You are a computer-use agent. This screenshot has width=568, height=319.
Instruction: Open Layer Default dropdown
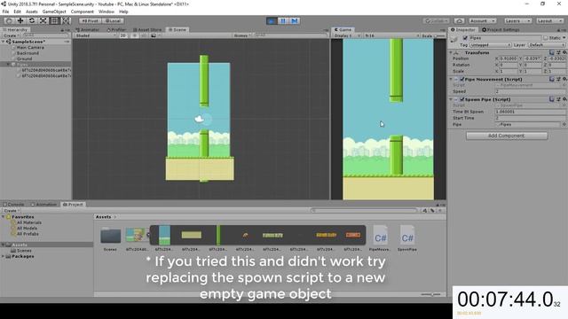547,45
